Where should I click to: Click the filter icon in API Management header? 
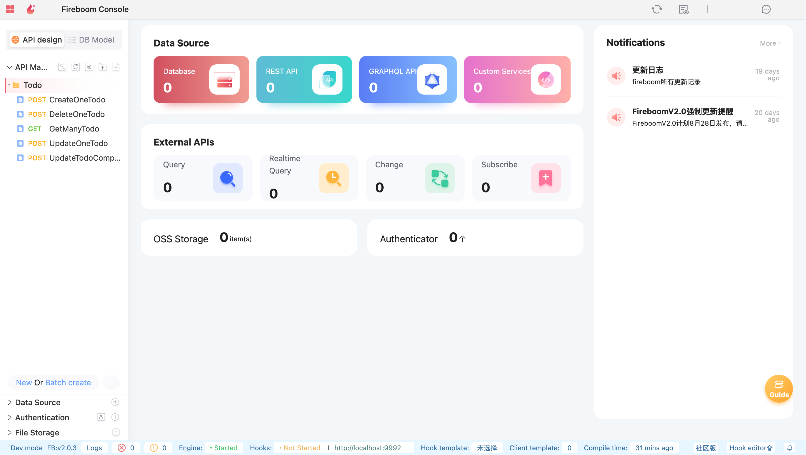(x=62, y=67)
